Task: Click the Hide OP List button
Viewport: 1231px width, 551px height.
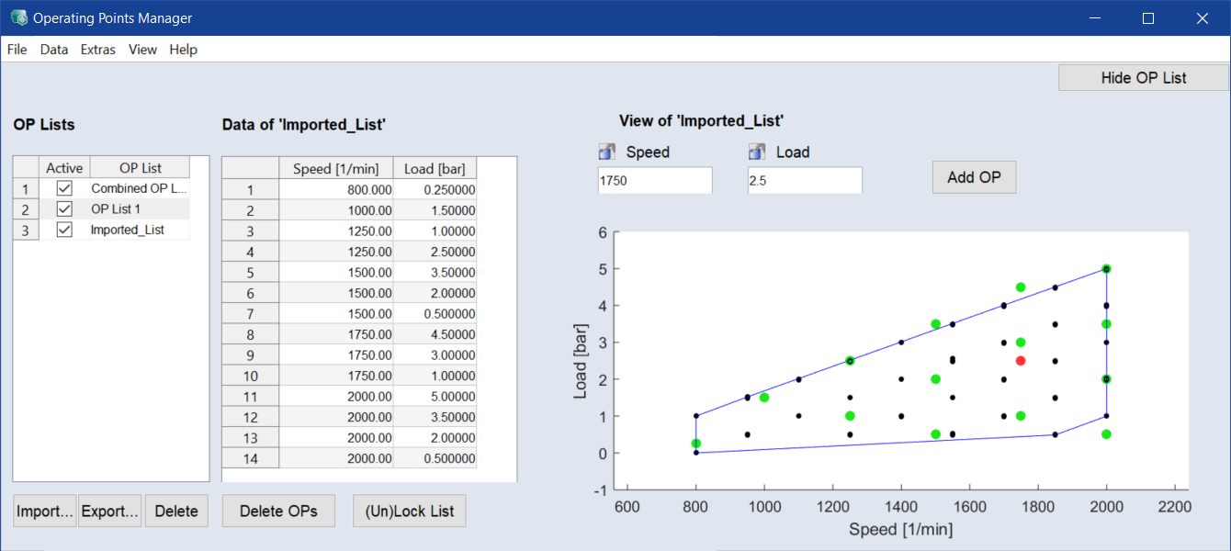Action: click(1144, 78)
